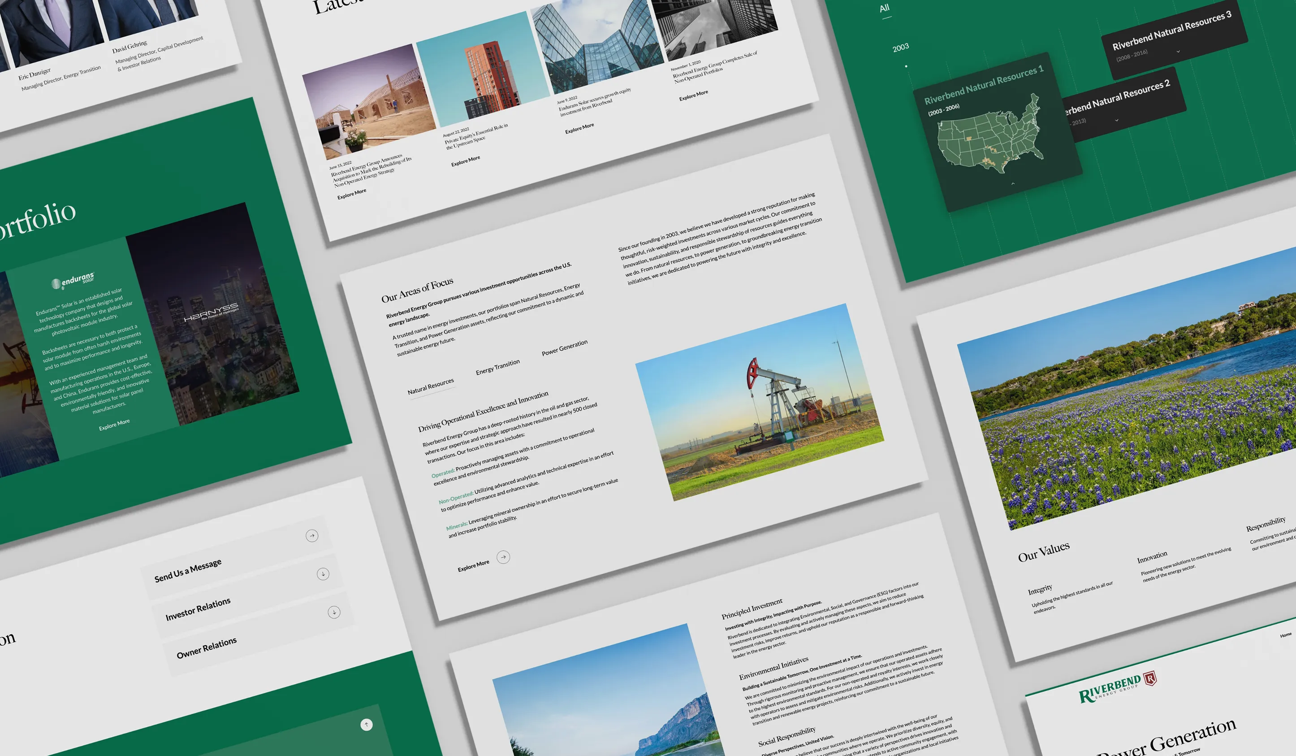
Task: Click the circled arrow next to Explore More
Action: (x=504, y=557)
